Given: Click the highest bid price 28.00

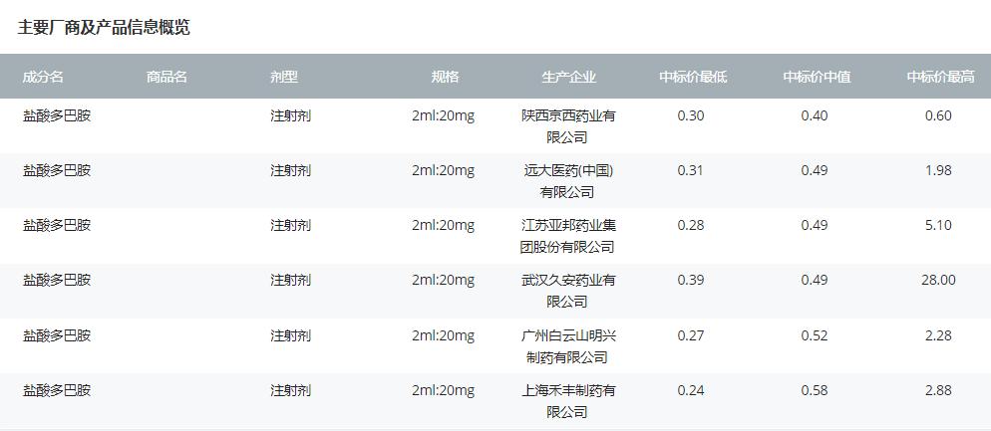Looking at the screenshot, I should click(x=938, y=281).
